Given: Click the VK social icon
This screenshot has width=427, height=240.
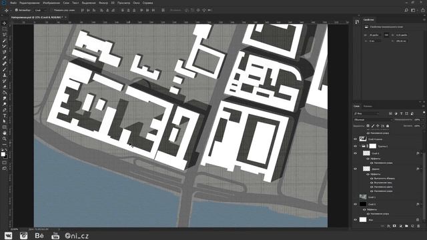Looking at the screenshot, I should pos(8,235).
